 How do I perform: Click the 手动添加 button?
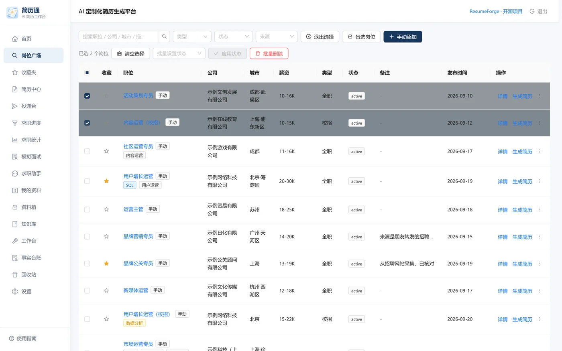(403, 37)
